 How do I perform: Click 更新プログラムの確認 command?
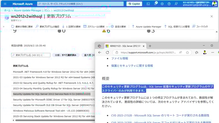(x=47, y=26)
